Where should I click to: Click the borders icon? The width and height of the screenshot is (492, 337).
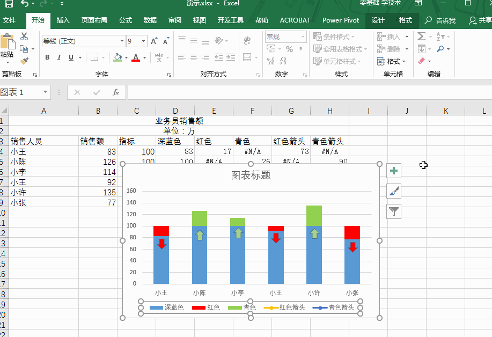coord(94,57)
